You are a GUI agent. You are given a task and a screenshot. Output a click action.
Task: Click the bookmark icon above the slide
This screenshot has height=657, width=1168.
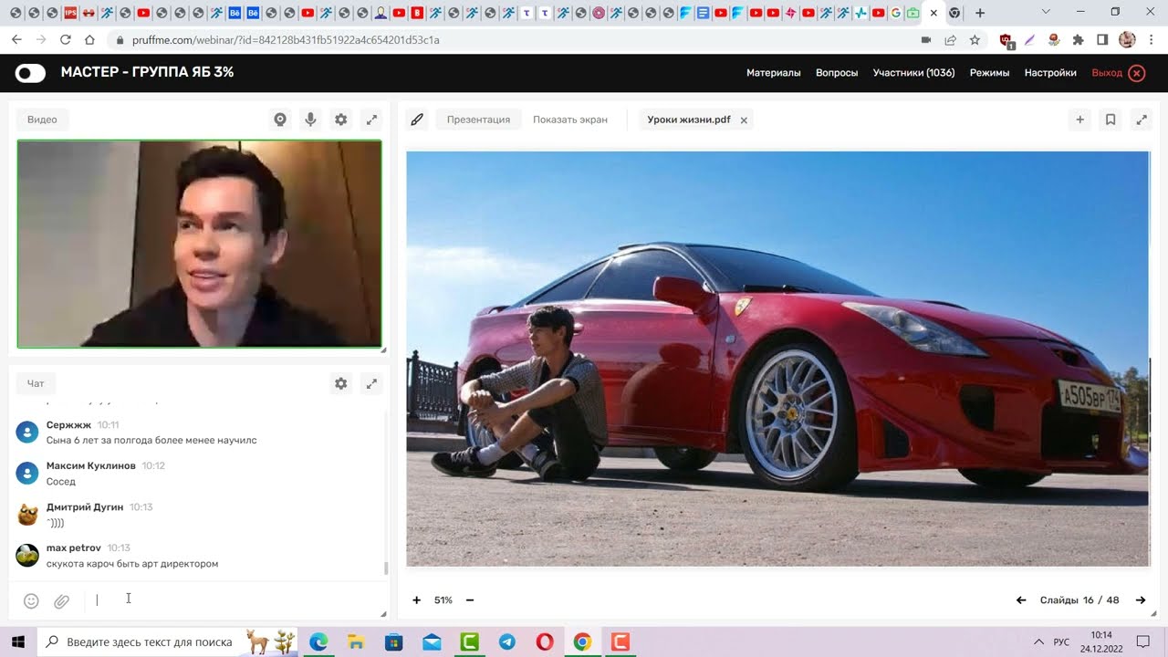point(1111,120)
